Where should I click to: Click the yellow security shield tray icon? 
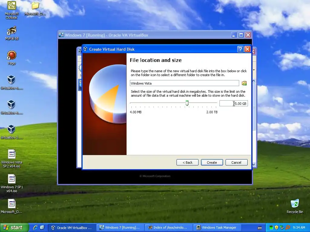point(276,228)
